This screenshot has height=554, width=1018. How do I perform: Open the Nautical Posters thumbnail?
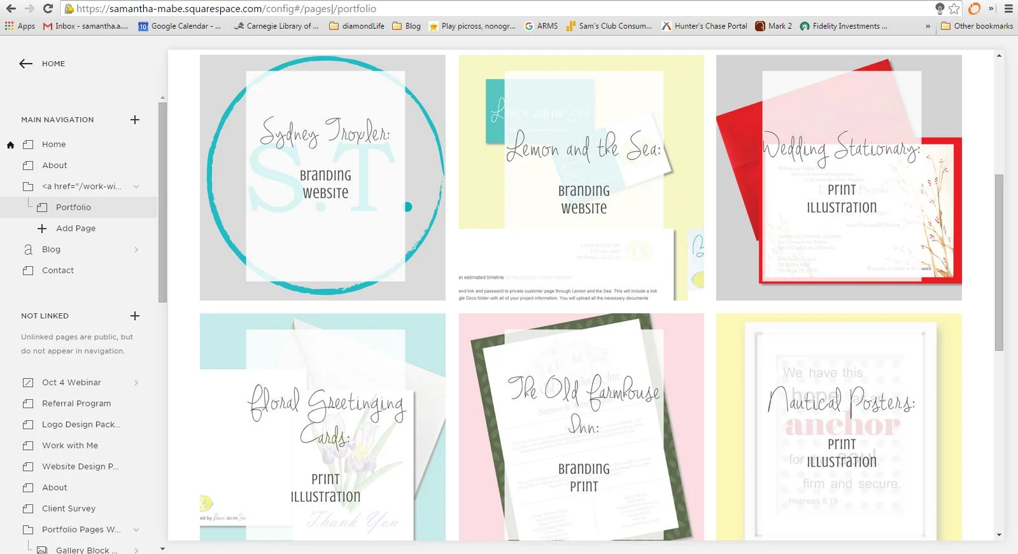tap(839, 427)
